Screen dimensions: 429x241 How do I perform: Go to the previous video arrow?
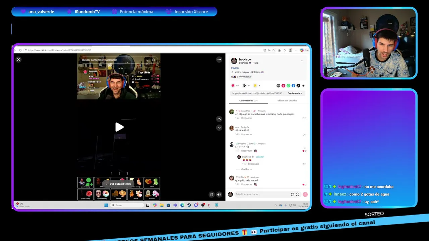219,119
